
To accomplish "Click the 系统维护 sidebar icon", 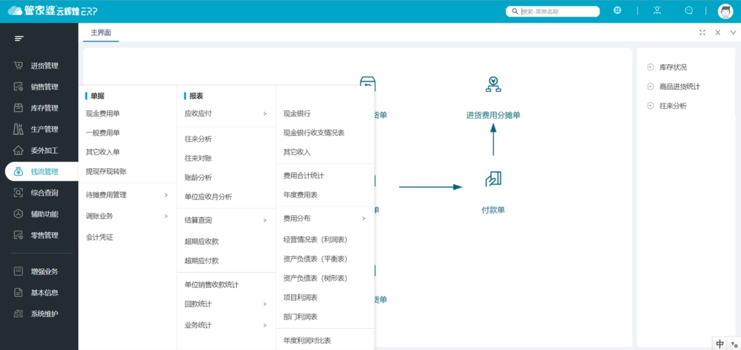I will 18,314.
